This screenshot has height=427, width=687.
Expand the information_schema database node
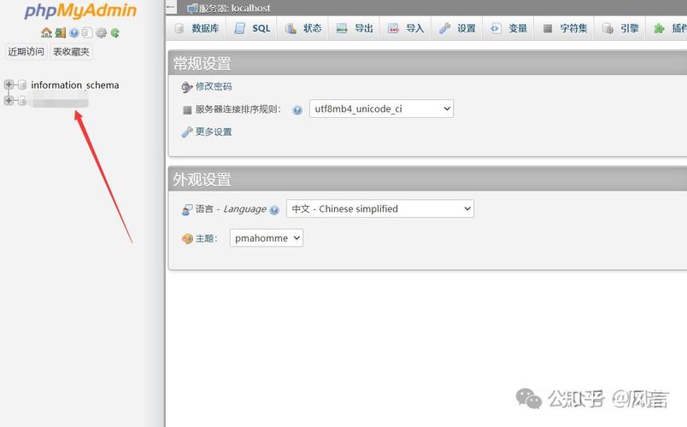(x=9, y=84)
